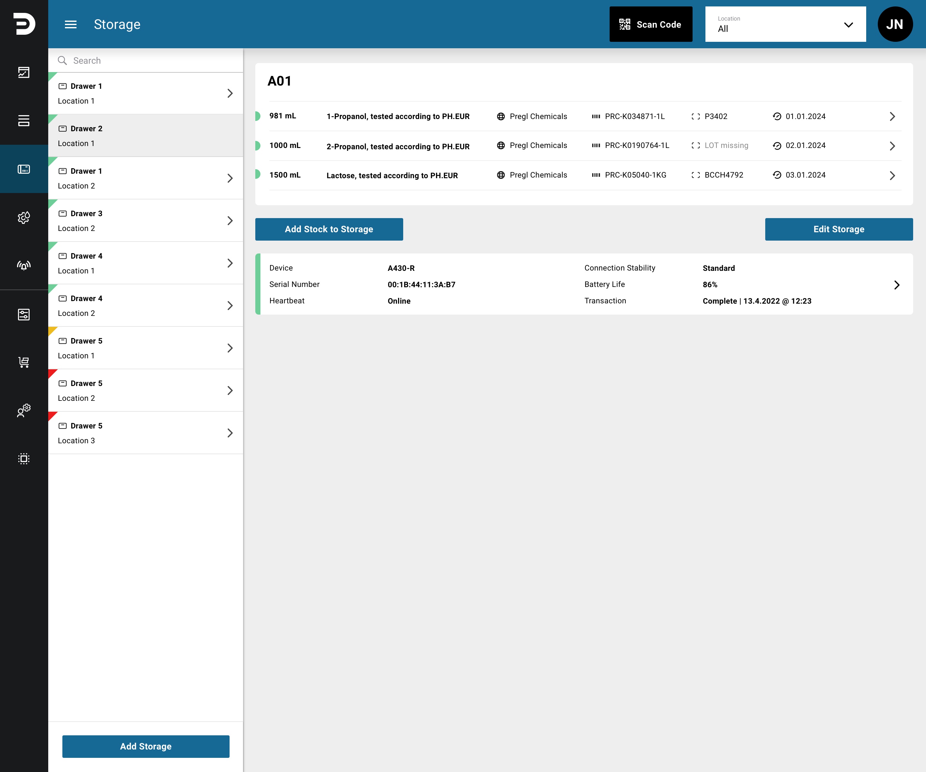This screenshot has width=926, height=772.
Task: Open the sensor broadcast icon in sidebar
Action: 24,265
